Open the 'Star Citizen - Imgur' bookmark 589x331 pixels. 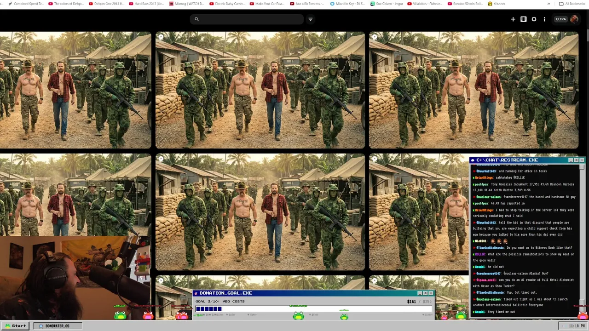click(387, 4)
